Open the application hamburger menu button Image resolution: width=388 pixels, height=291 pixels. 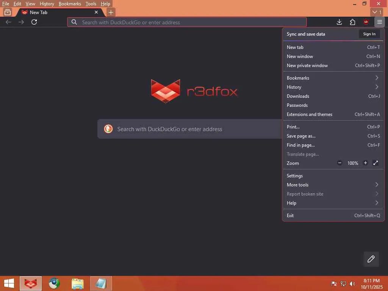tap(379, 22)
